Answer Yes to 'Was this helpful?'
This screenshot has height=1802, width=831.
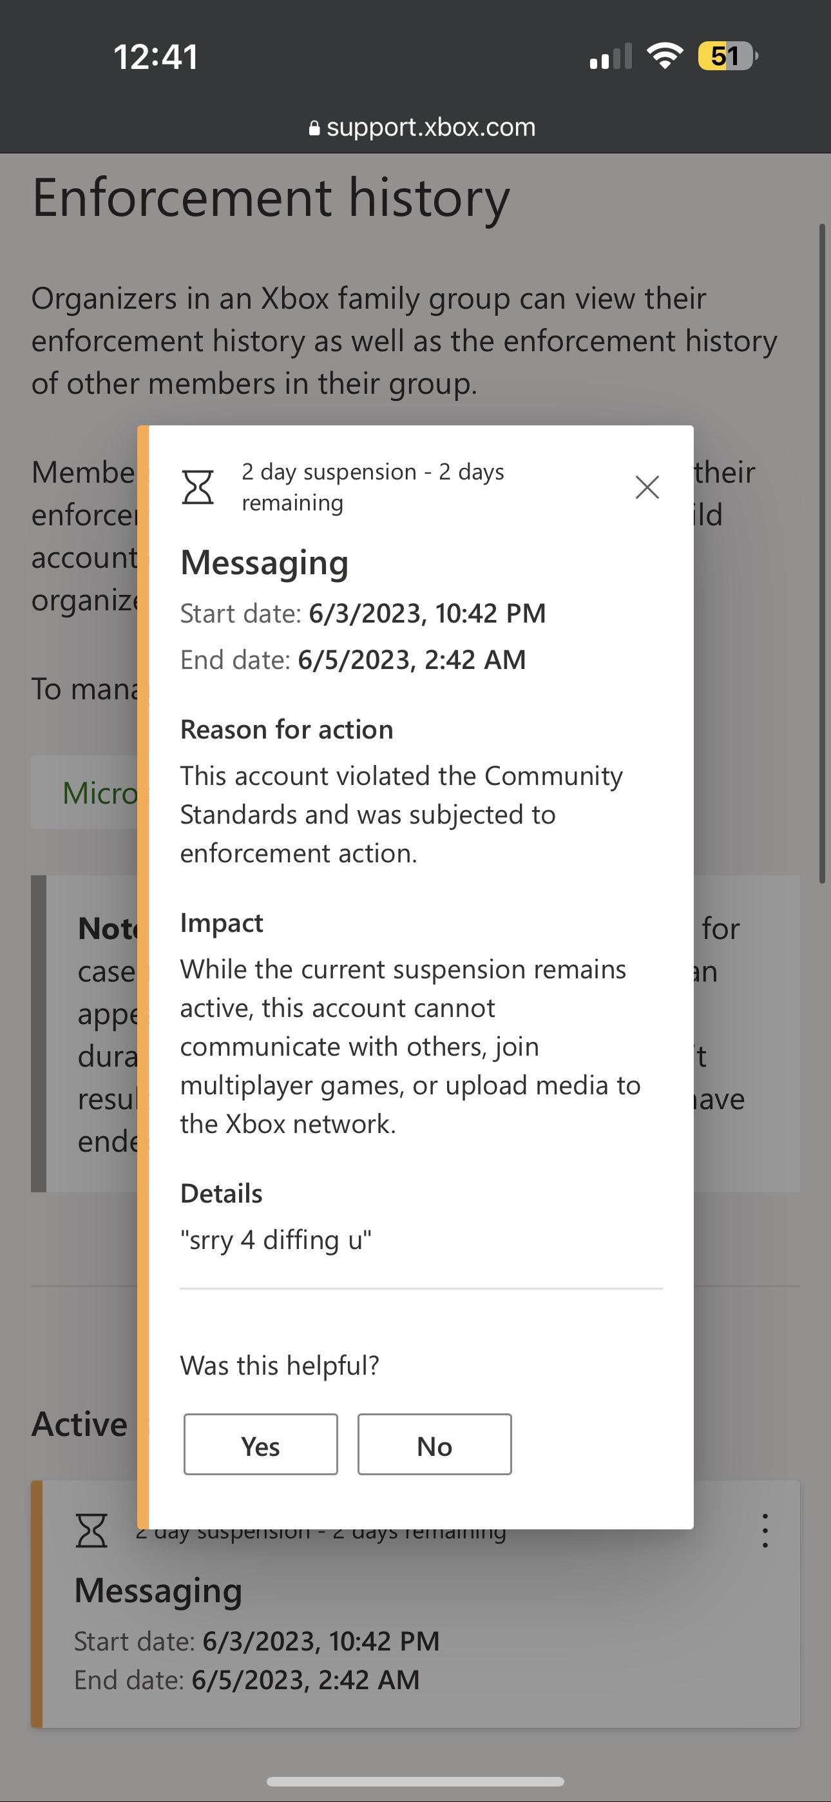coord(261,1445)
